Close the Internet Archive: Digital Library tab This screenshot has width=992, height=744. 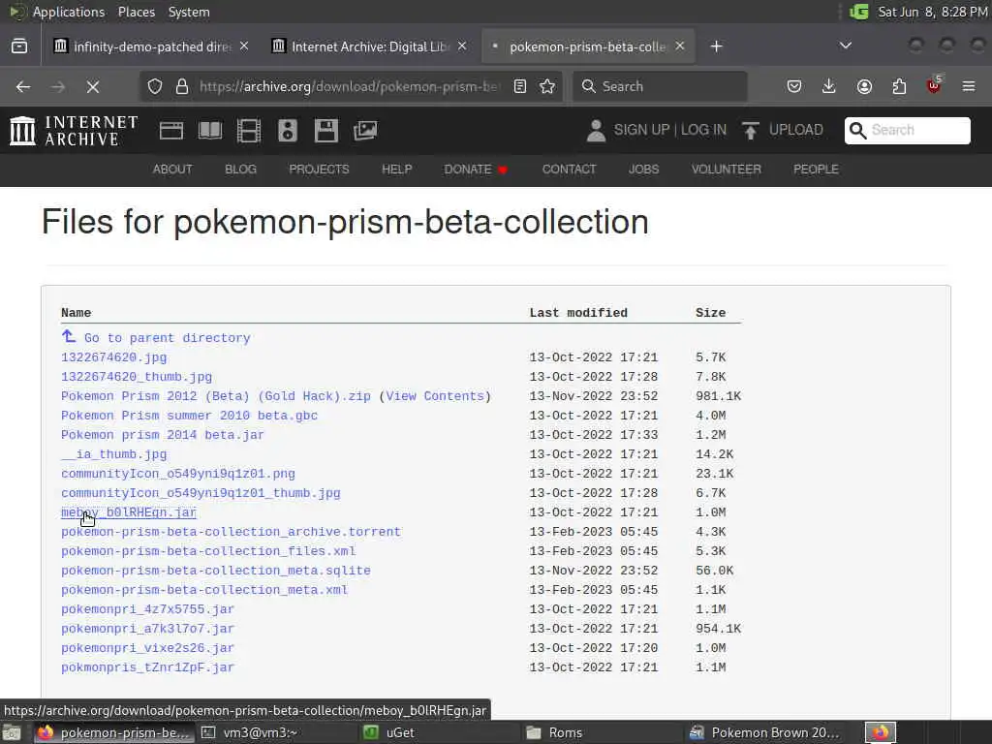click(x=462, y=46)
